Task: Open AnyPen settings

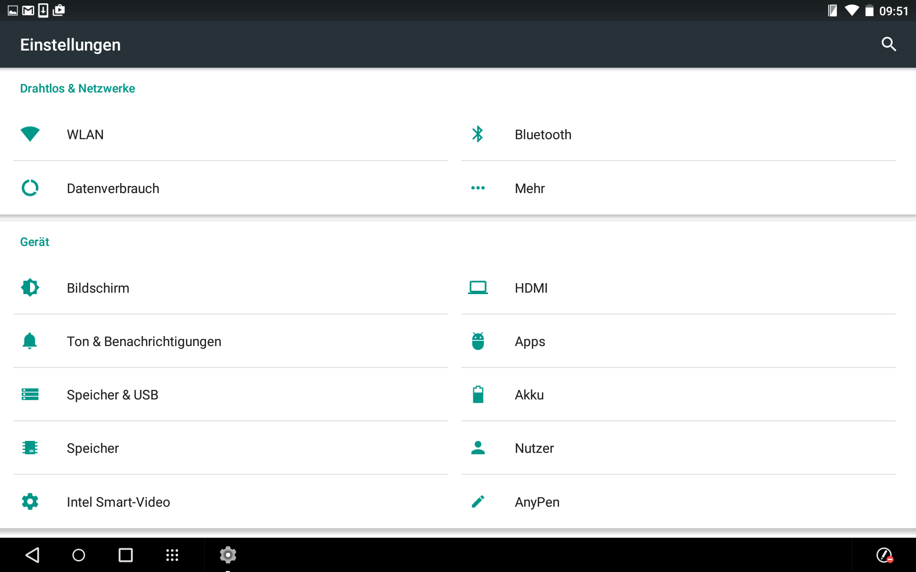Action: (678, 502)
